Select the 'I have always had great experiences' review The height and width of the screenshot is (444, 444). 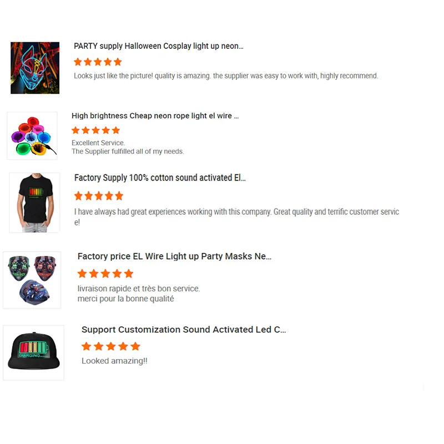(237, 217)
